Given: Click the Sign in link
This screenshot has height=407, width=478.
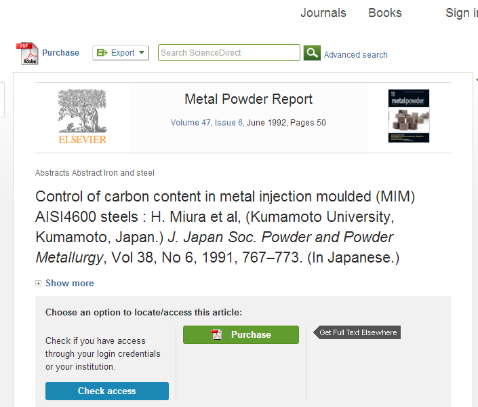Looking at the screenshot, I should (461, 13).
